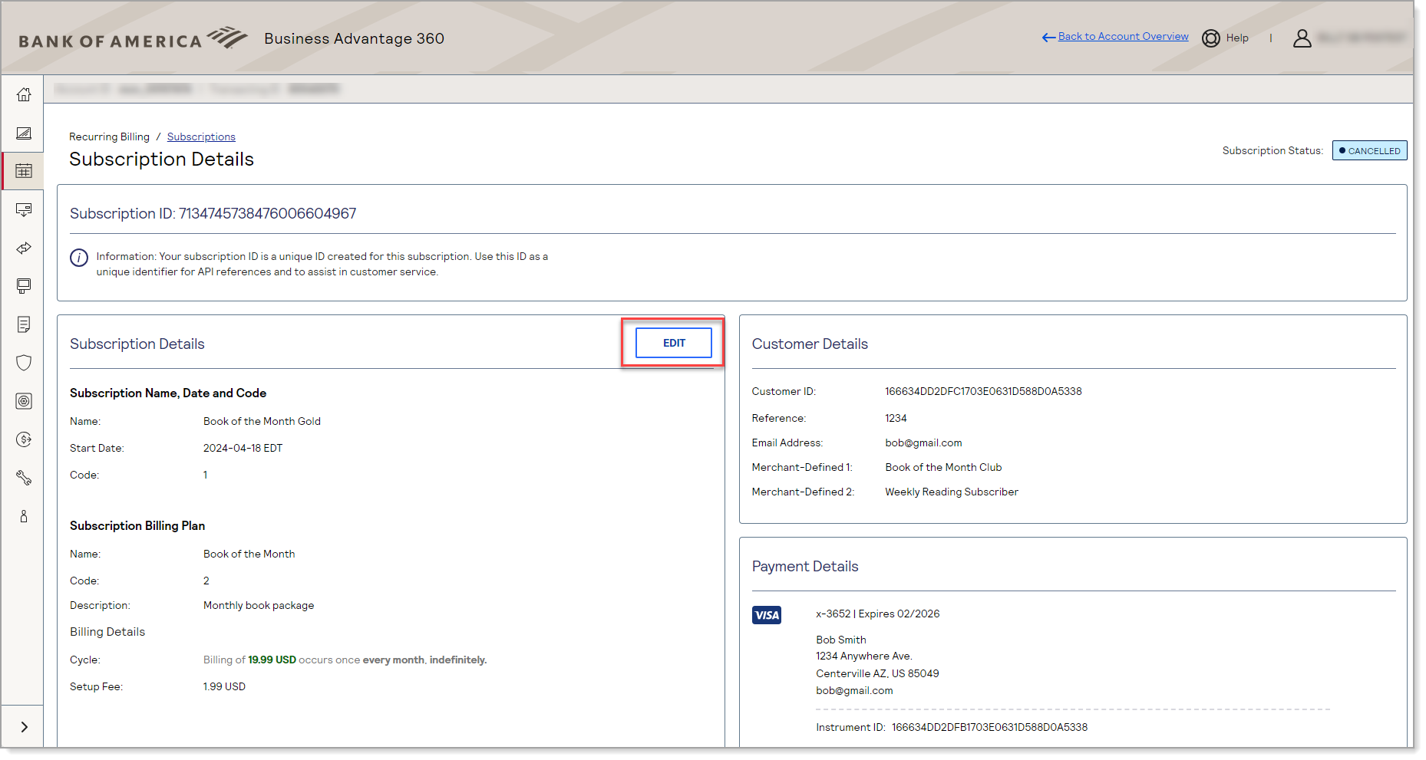The image size is (1426, 760).
Task: Click description Monthly book package
Action: point(259,606)
